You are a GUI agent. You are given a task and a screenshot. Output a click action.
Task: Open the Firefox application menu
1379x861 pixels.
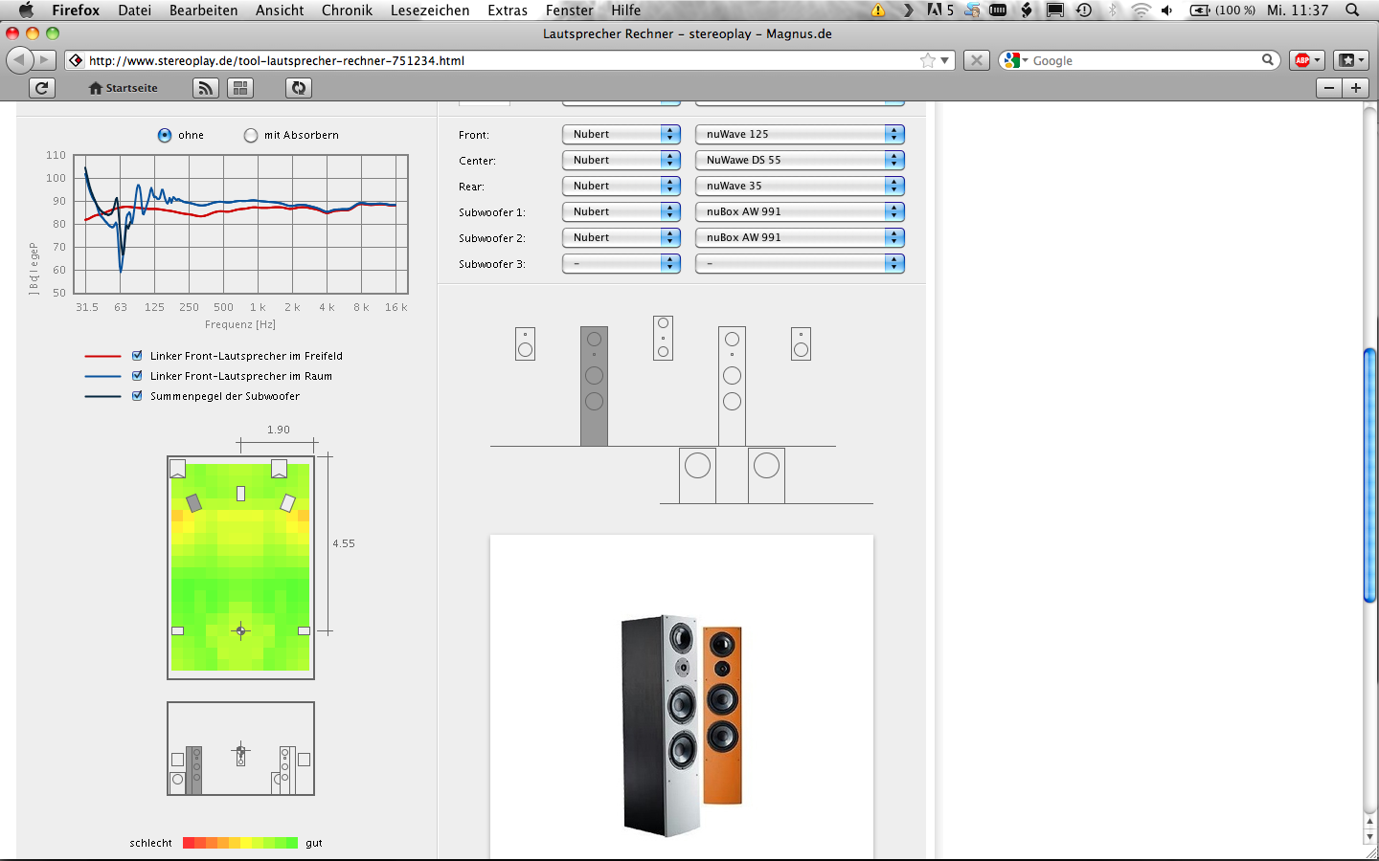click(x=76, y=11)
